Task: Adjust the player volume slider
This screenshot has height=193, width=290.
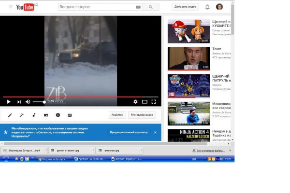Action: tap(39, 102)
